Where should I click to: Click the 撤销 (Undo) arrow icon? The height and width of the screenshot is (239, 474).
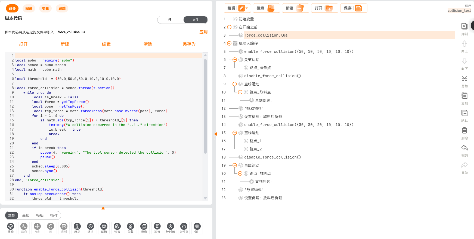(464, 148)
